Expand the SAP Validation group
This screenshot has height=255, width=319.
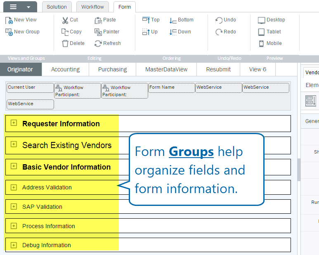pos(14,207)
